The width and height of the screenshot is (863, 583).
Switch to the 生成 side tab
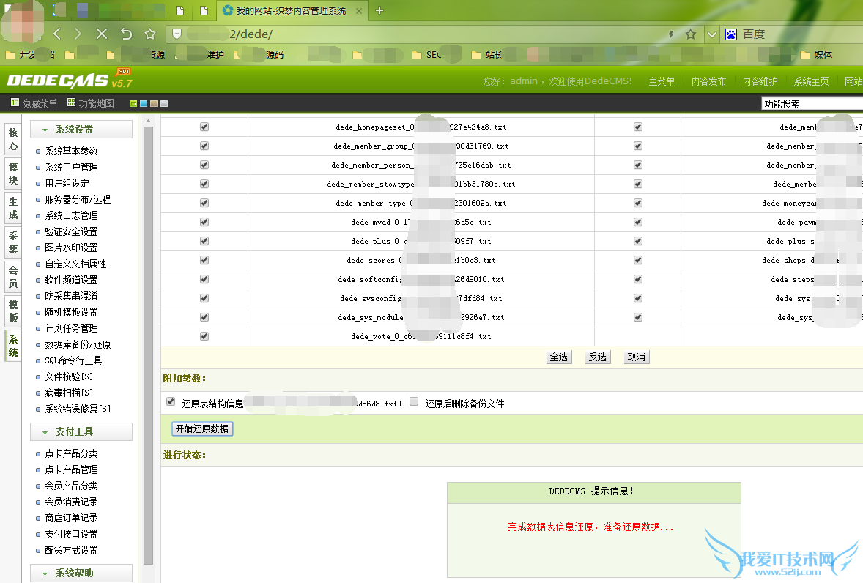(13, 208)
